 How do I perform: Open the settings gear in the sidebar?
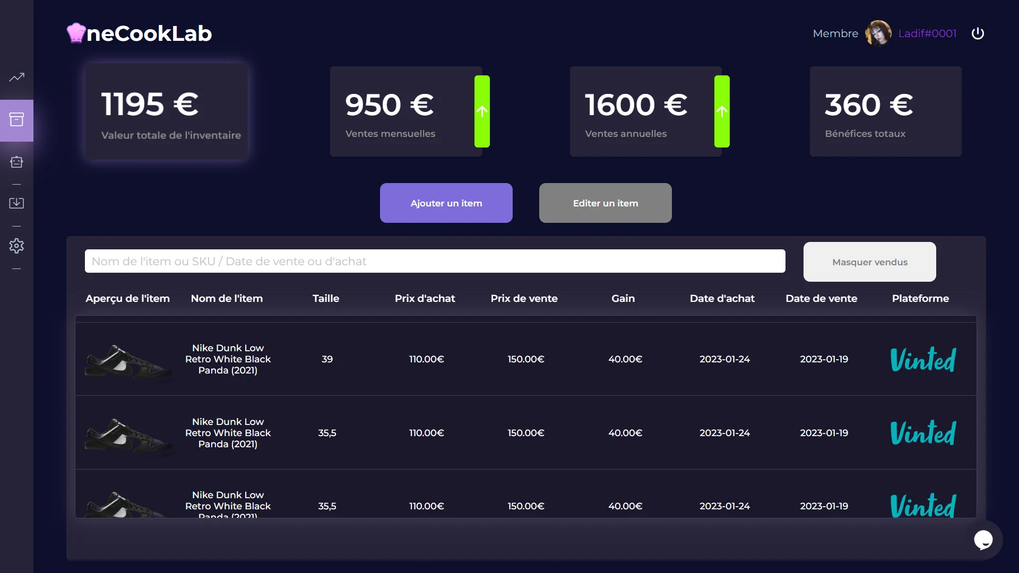[16, 246]
